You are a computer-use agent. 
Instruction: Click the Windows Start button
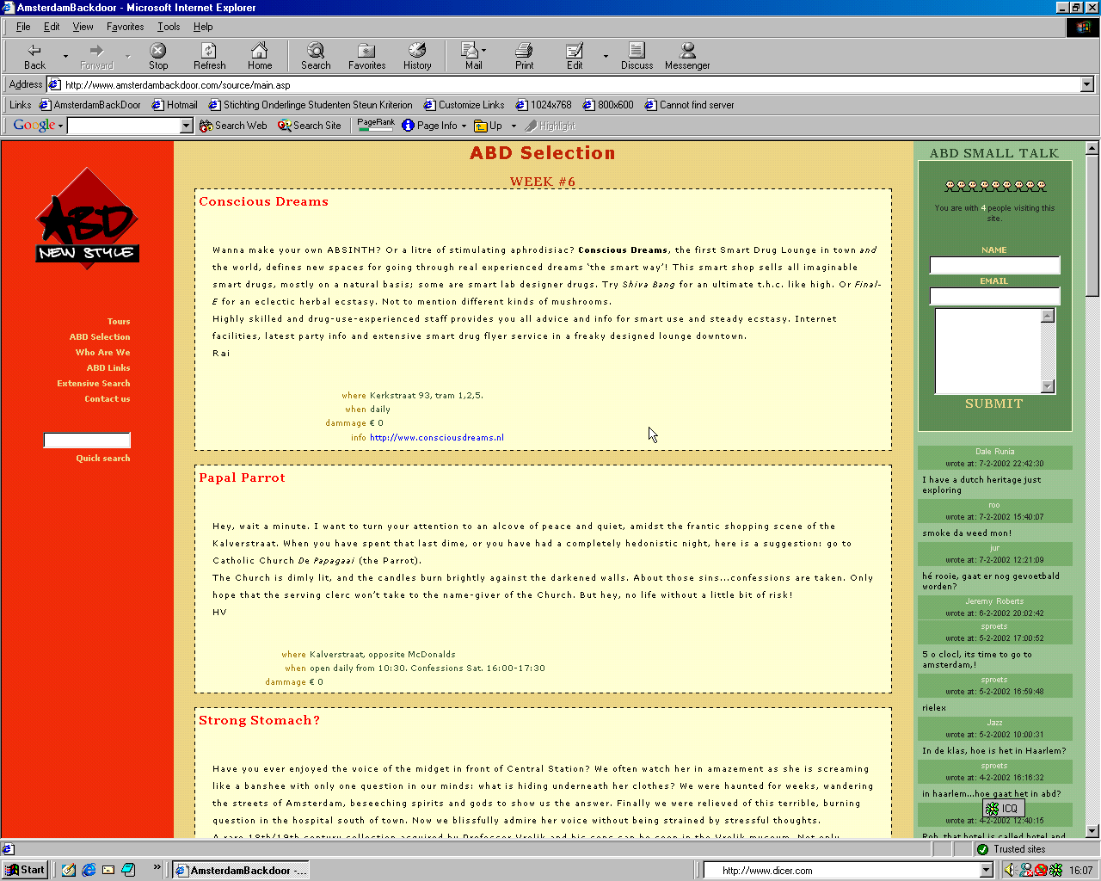pos(25,870)
